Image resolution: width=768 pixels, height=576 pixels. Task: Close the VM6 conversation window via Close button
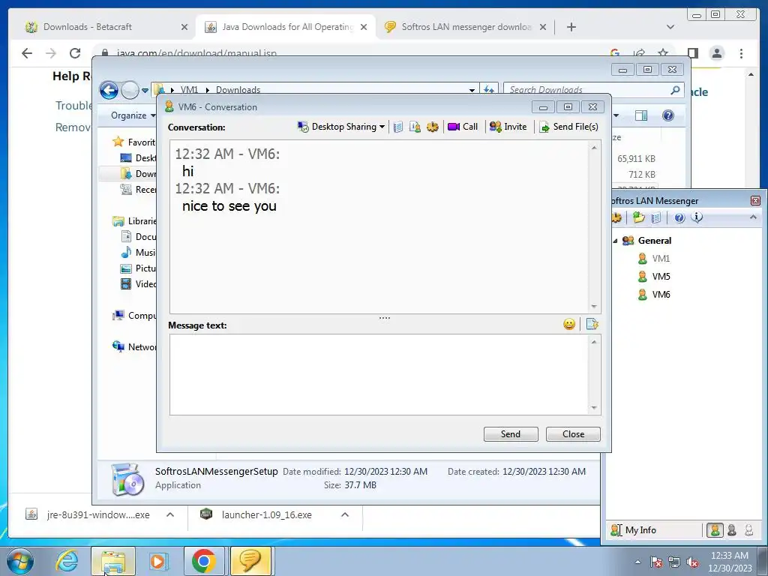pyautogui.click(x=573, y=434)
